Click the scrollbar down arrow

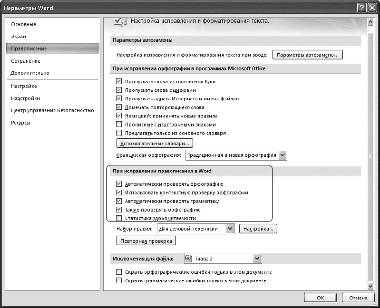pos(370,286)
